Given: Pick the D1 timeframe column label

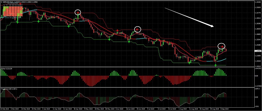Looking at the screenshot, I should coord(21,5).
